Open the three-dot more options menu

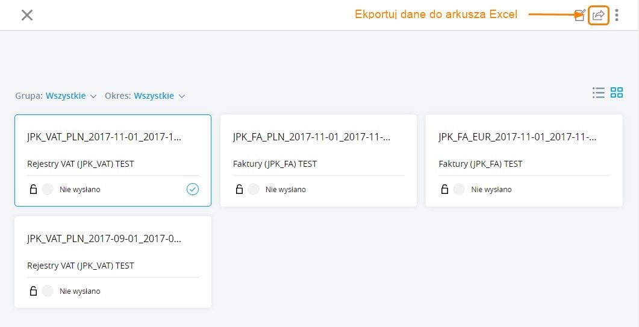[617, 15]
